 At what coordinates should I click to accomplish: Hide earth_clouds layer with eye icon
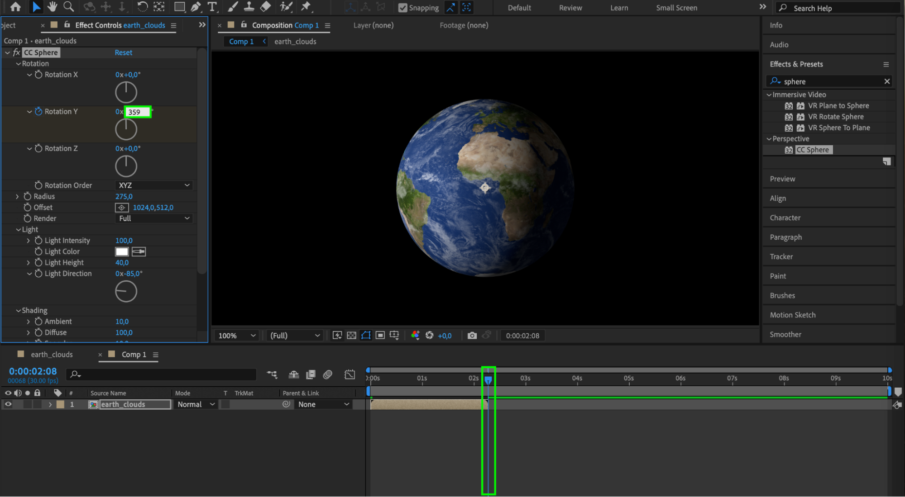8,404
